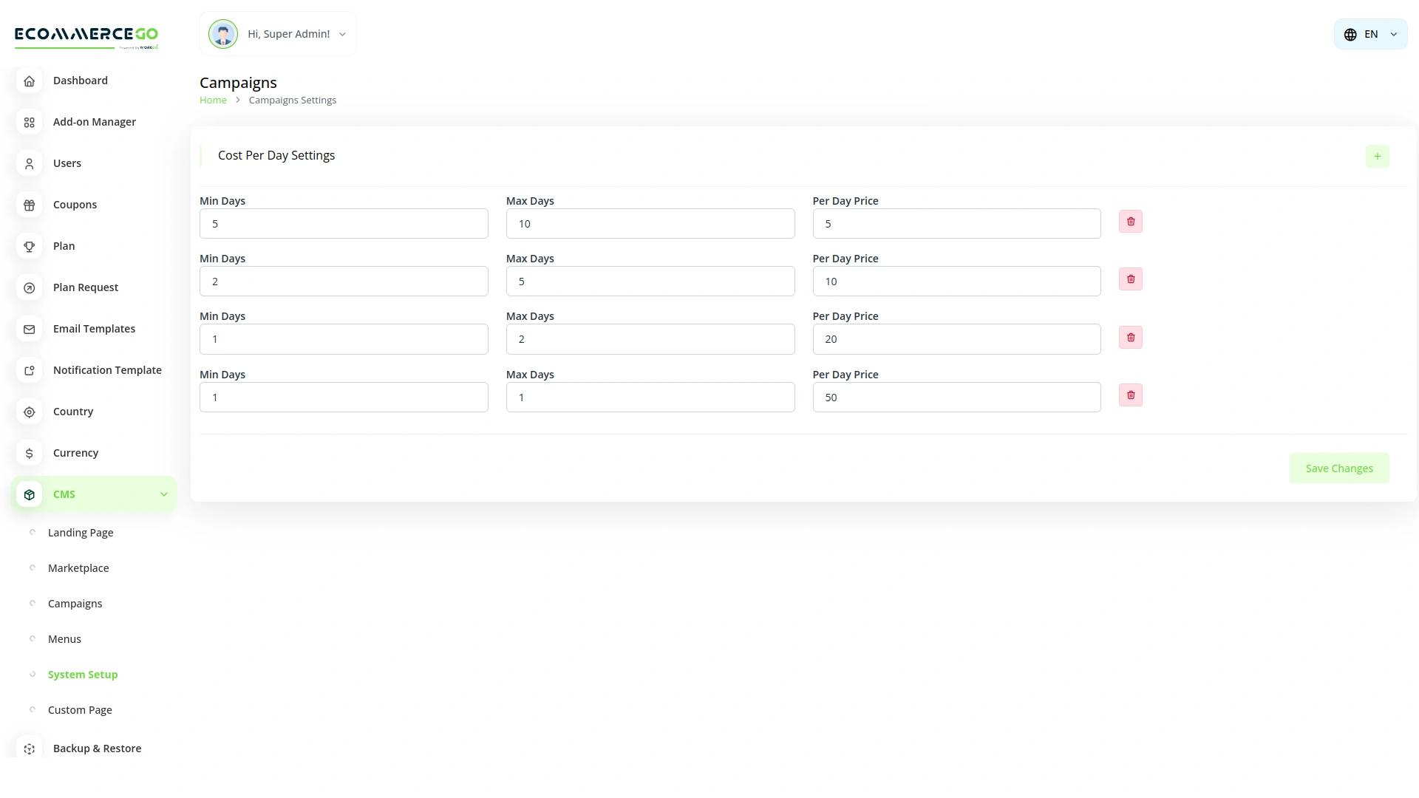Screen dimensions: 1419x798
Task: Open the EN language dropdown
Action: 1370,35
